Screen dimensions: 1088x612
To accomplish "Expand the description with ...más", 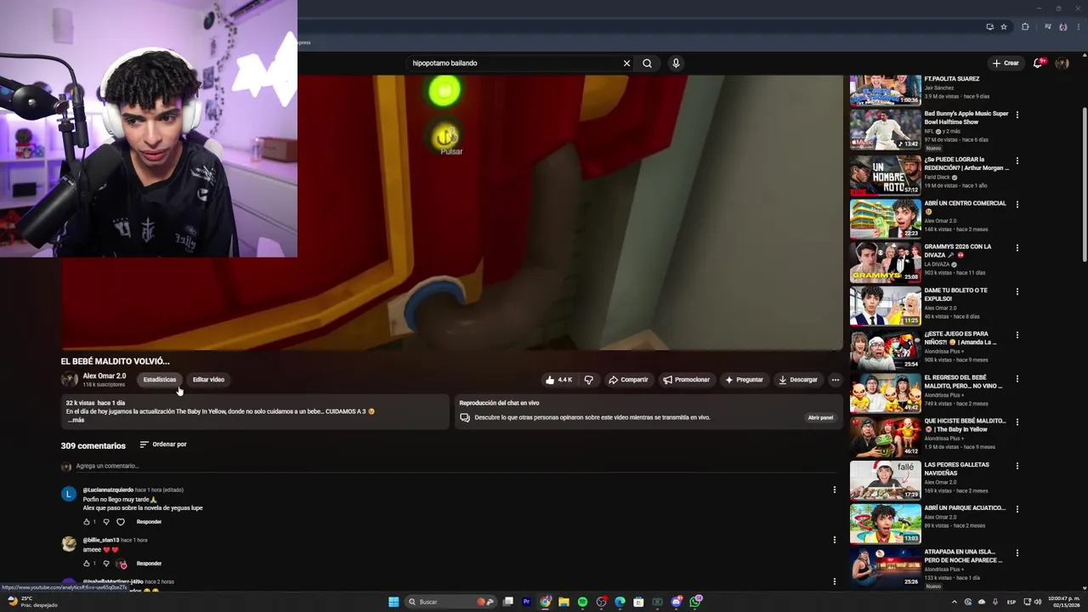I will (x=76, y=420).
